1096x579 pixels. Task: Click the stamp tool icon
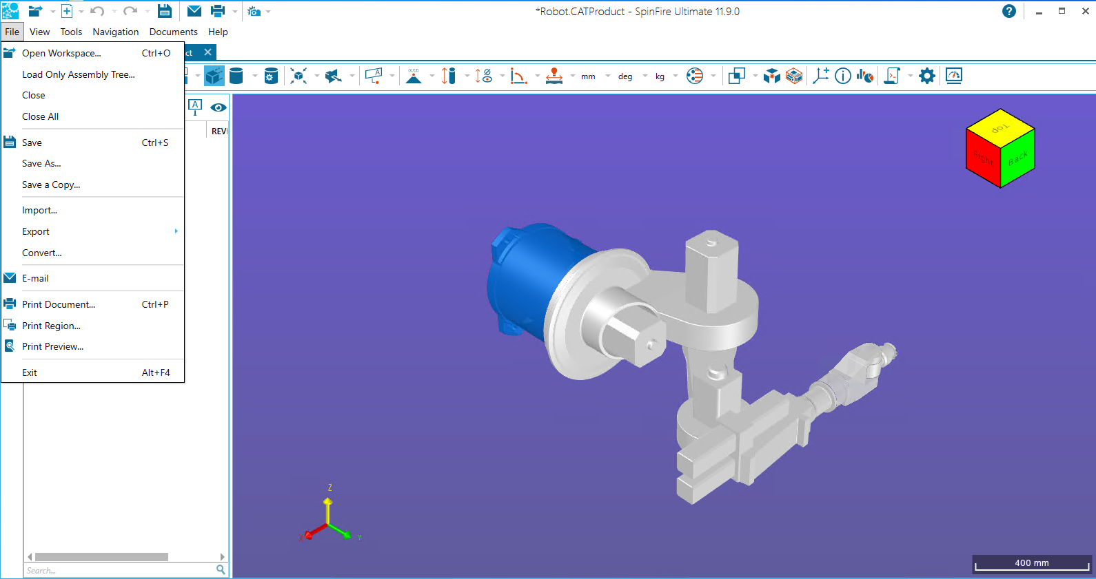coord(554,76)
